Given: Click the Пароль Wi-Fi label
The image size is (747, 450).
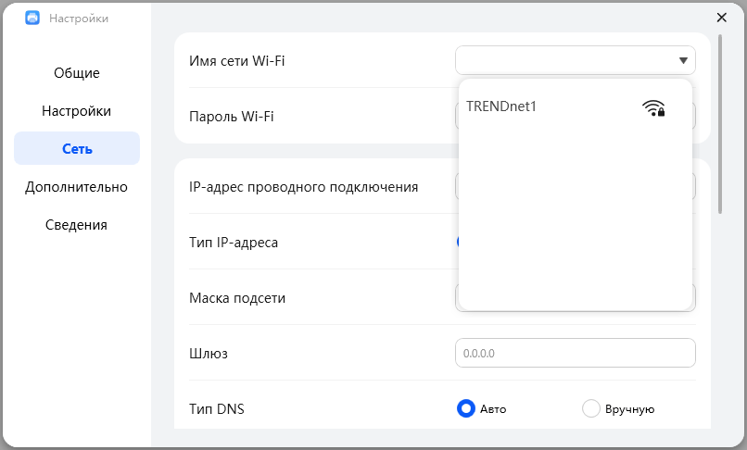Looking at the screenshot, I should coord(231,117).
